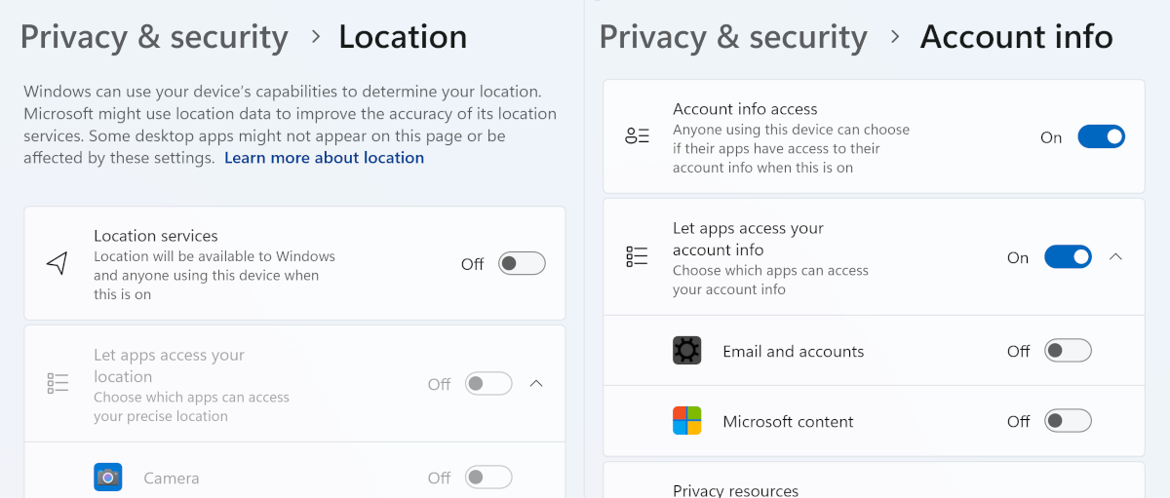Image resolution: width=1170 pixels, height=498 pixels.
Task: Turn on the Location services toggle
Action: click(x=522, y=263)
